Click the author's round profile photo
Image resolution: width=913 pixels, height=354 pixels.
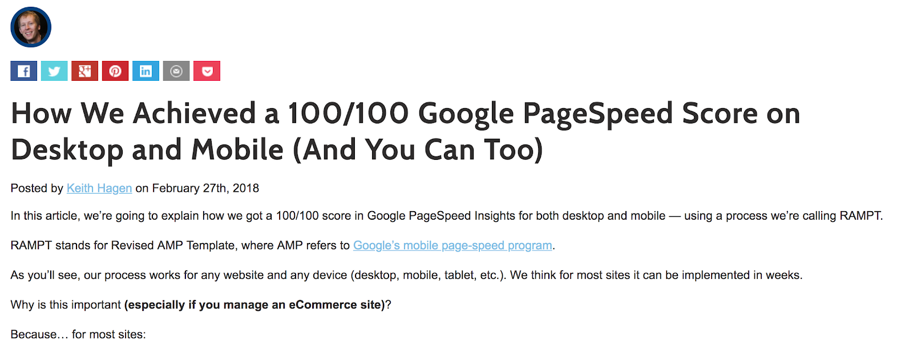point(31,27)
